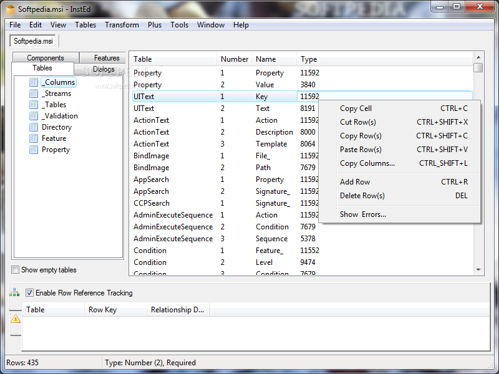Open the Tables menu
Screen dimensions: 499x374
pos(85,25)
